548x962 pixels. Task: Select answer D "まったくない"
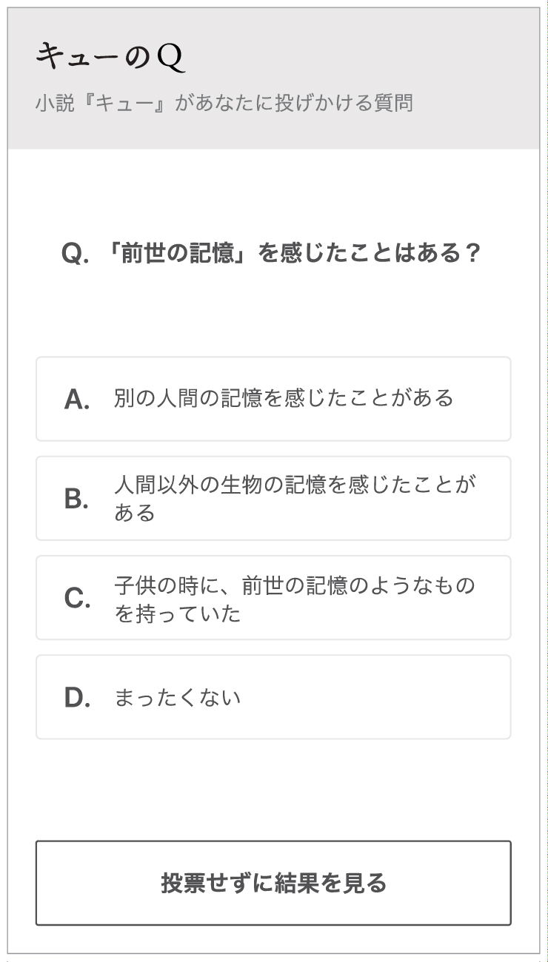point(273,696)
